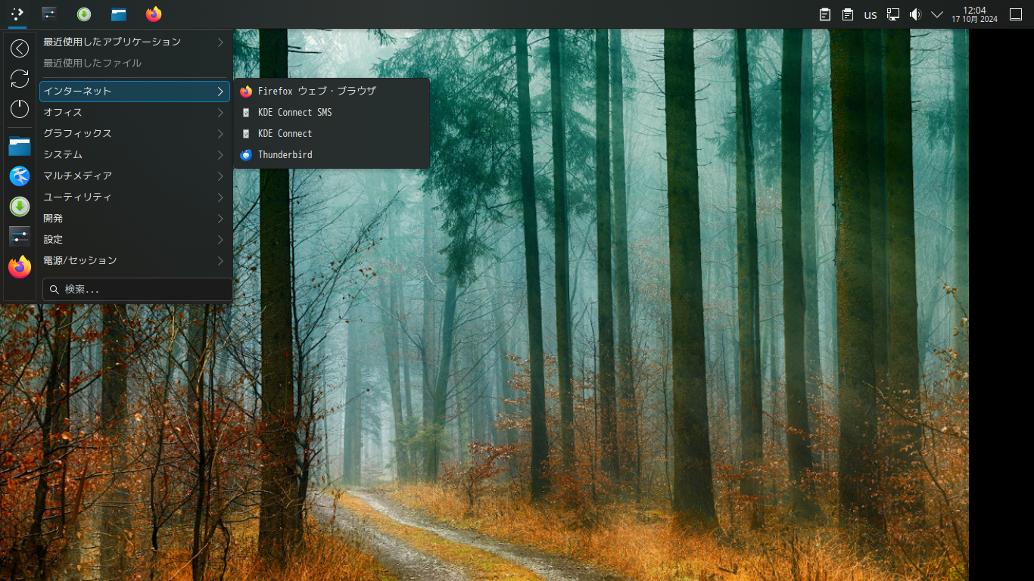Image resolution: width=1034 pixels, height=581 pixels.
Task: Click the clipboard tray icon beside the 'us' indicator
Action: point(848,14)
